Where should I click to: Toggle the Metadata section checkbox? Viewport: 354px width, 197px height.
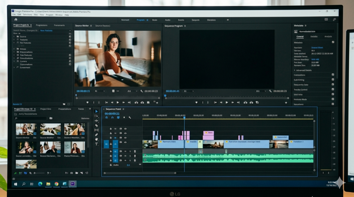pyautogui.click(x=333, y=42)
